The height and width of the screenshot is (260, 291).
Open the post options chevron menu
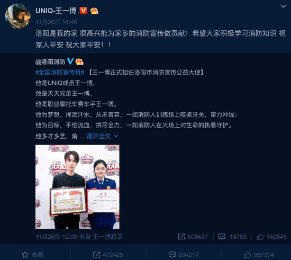[283, 6]
